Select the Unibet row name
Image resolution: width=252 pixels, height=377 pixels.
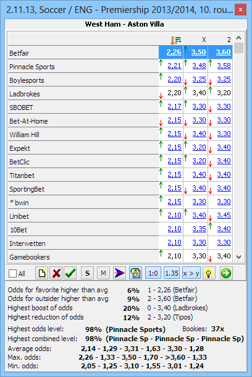pos(19,216)
